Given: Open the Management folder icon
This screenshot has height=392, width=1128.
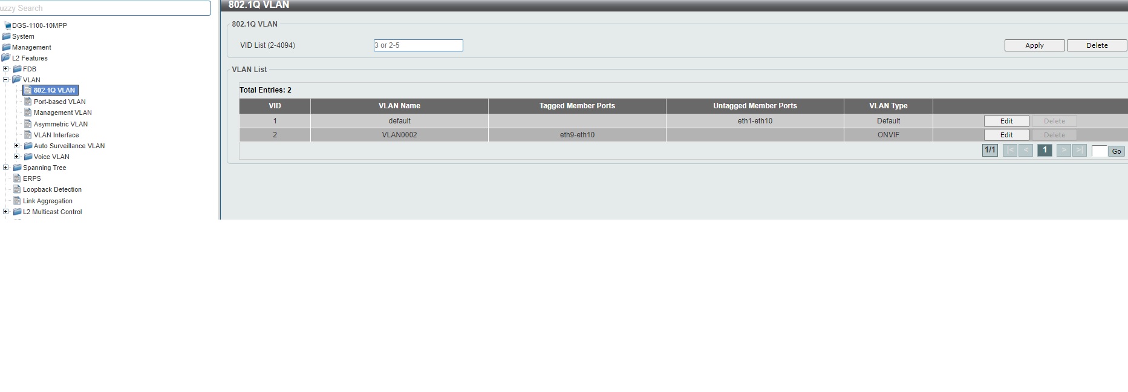Looking at the screenshot, I should point(7,47).
